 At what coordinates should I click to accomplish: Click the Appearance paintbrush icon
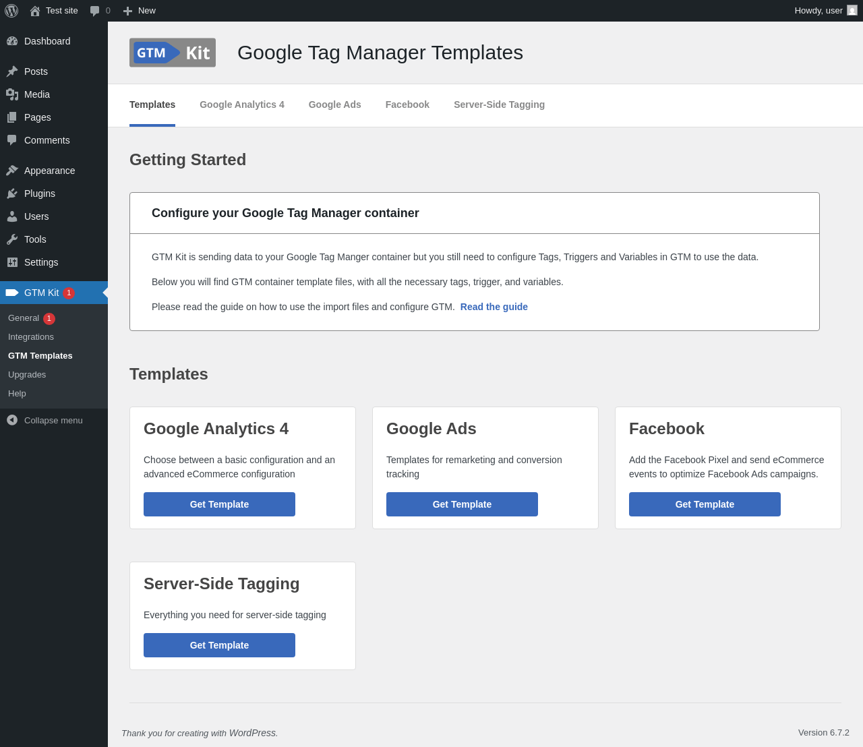click(x=12, y=171)
